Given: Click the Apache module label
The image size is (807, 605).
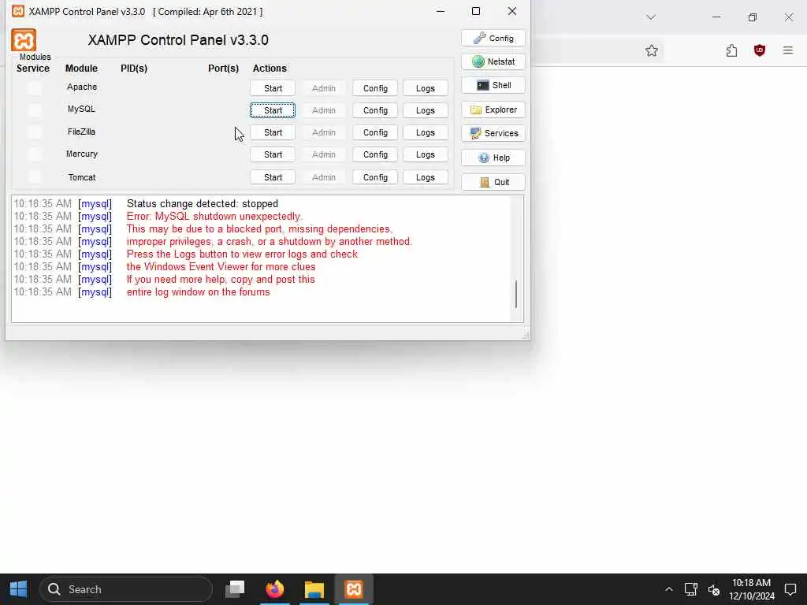Looking at the screenshot, I should click(82, 87).
